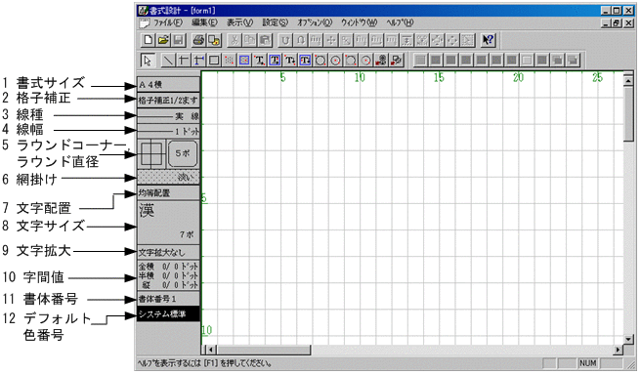Screen dimensions: 641x374
Task: Click the U-shaped icon in the top toolbar
Action: [285, 40]
